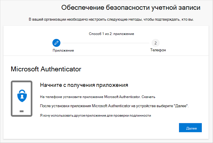Click the step 2 circle for Телефон
This screenshot has height=143, width=213.
tap(155, 43)
